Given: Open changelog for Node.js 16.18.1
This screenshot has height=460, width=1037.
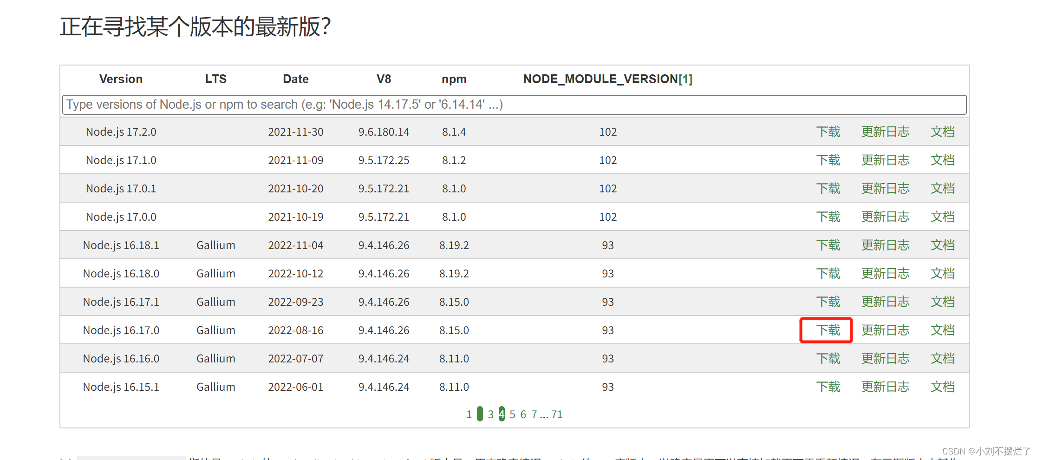Looking at the screenshot, I should (885, 245).
